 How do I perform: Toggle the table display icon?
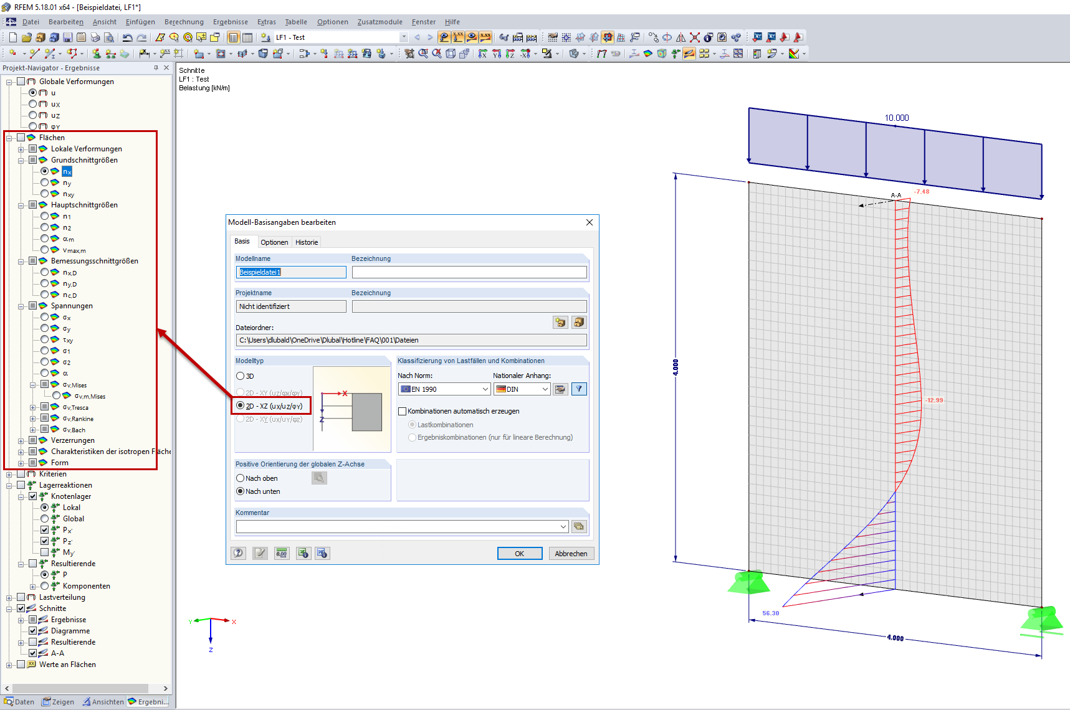point(247,37)
